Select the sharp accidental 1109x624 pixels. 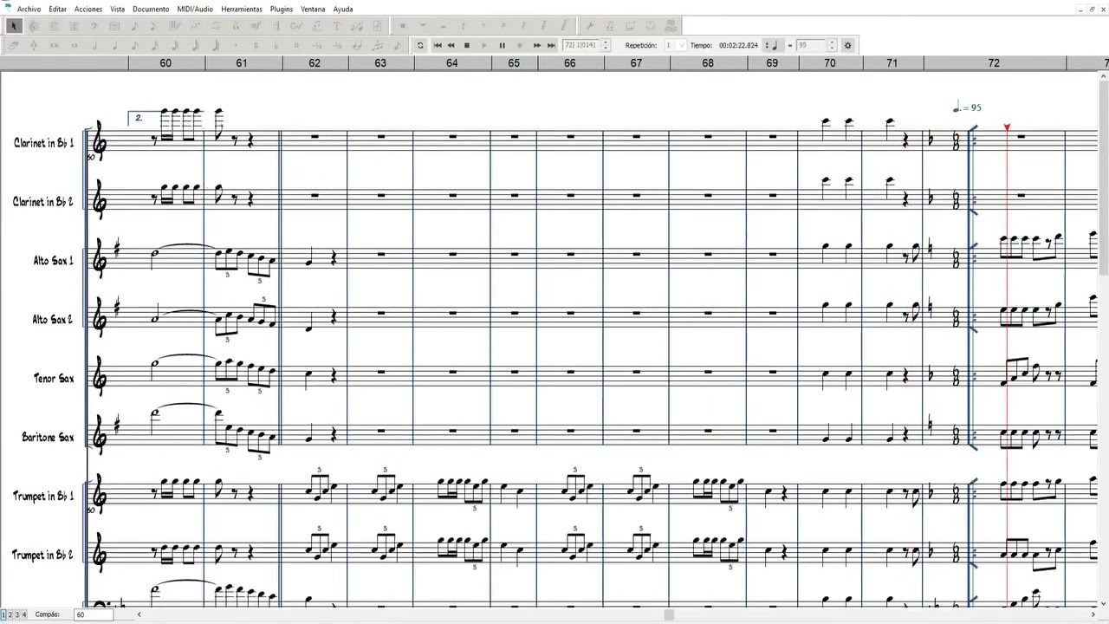click(x=256, y=45)
